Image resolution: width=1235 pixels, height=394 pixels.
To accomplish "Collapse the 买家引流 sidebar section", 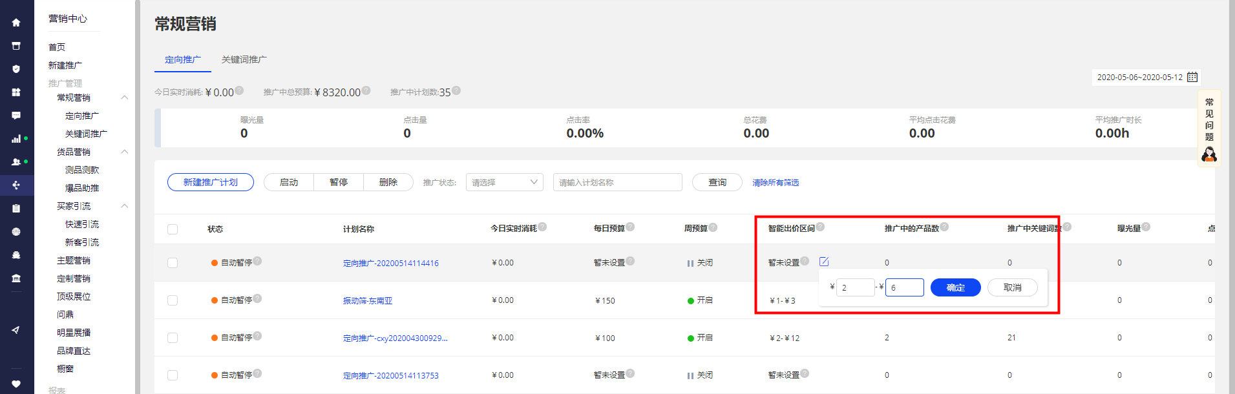I will click(x=125, y=206).
